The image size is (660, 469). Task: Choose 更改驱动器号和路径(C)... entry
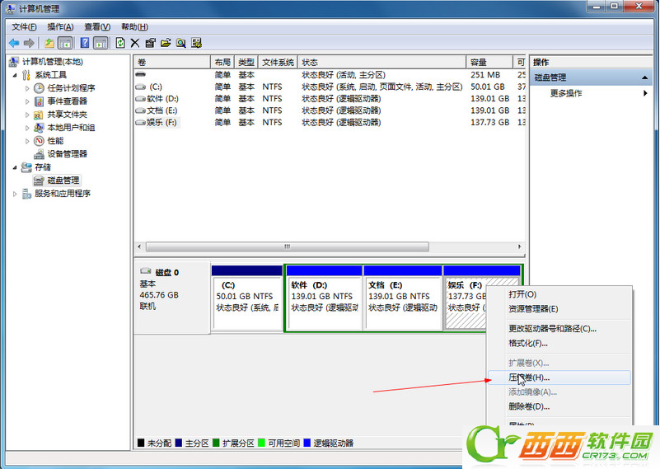tap(559, 328)
